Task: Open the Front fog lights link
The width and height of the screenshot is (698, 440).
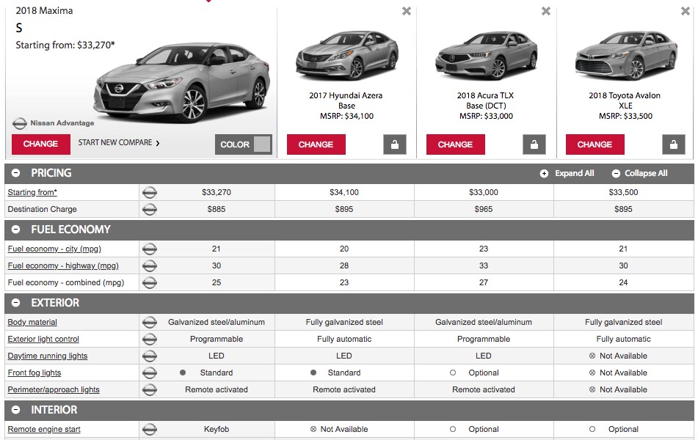Action: pyautogui.click(x=34, y=373)
